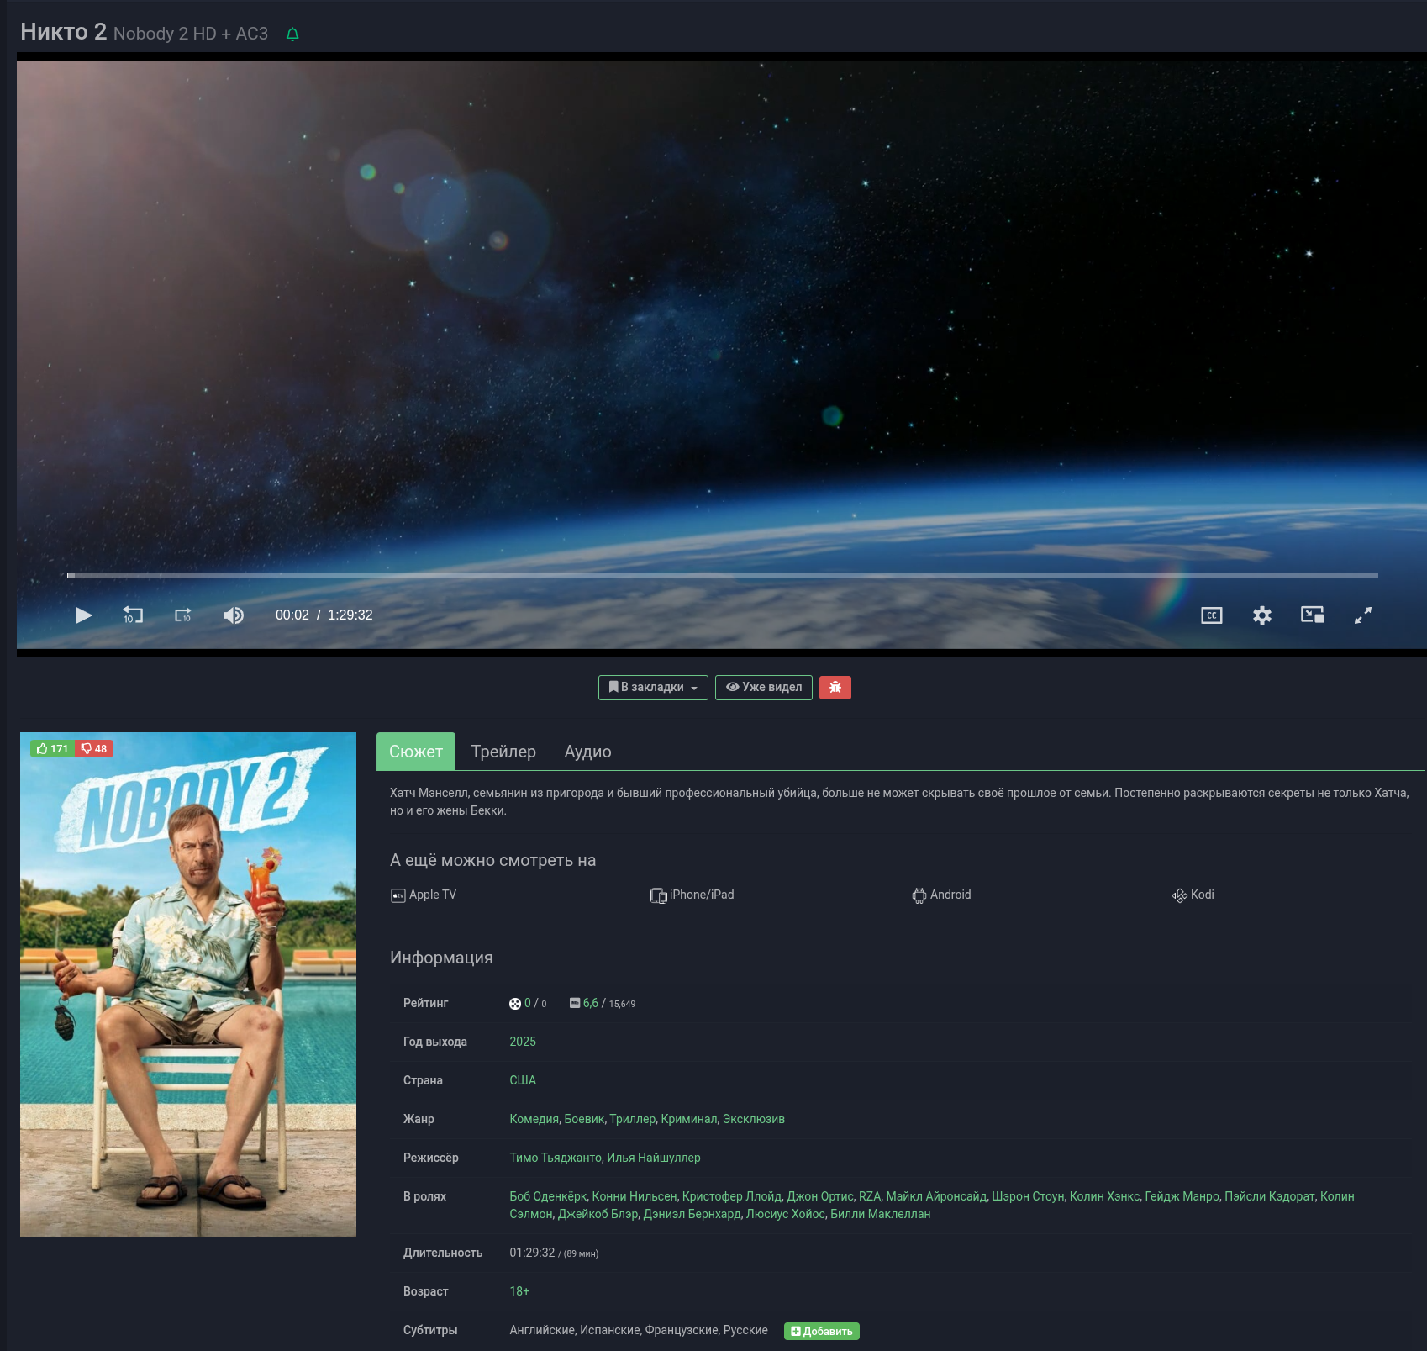Open the iPhone/iPad viewing option
Screen dimensions: 1427x1351
[x=692, y=895]
